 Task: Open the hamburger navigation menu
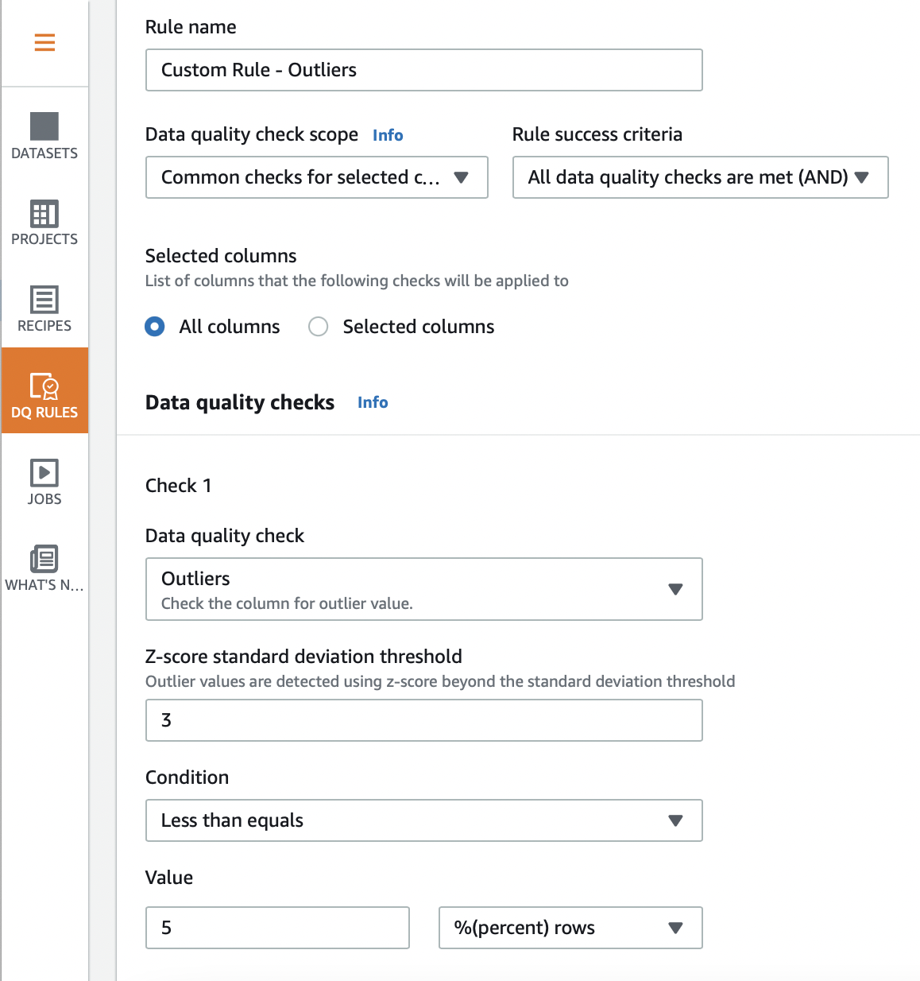click(44, 42)
